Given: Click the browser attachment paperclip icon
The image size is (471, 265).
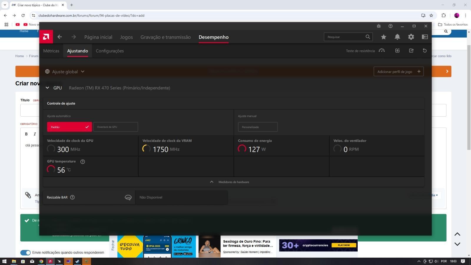Looking at the screenshot, I should [x=28, y=195].
